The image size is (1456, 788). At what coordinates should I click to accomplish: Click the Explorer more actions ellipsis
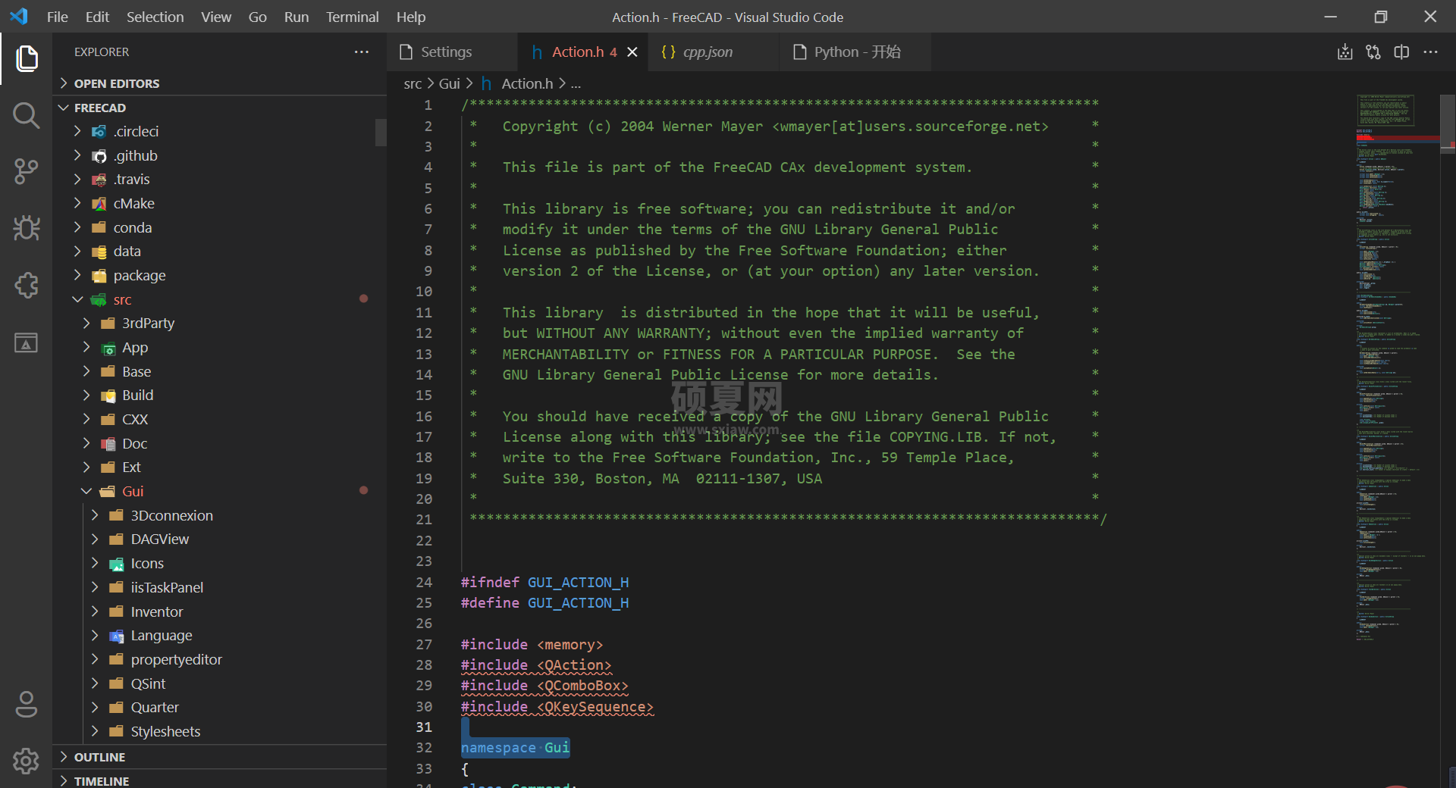pos(362,52)
